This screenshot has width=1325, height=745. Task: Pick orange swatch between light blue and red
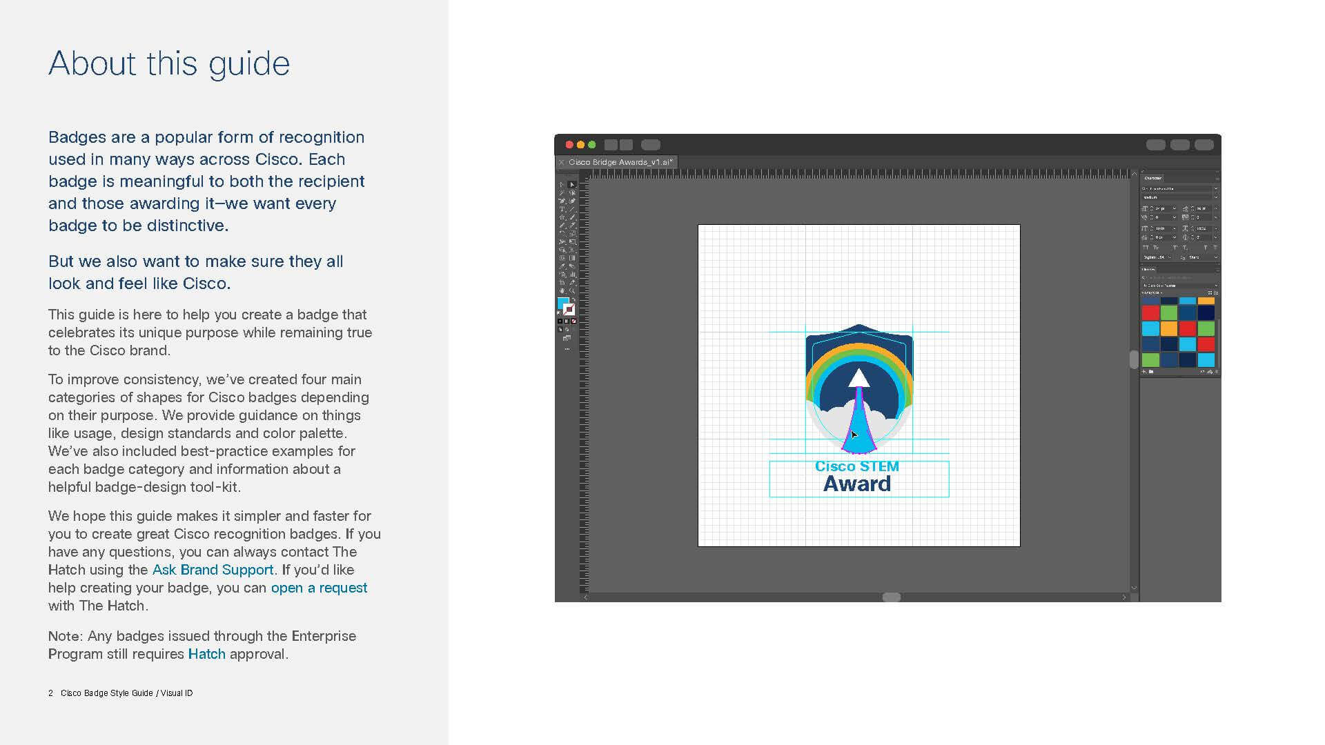click(1169, 328)
